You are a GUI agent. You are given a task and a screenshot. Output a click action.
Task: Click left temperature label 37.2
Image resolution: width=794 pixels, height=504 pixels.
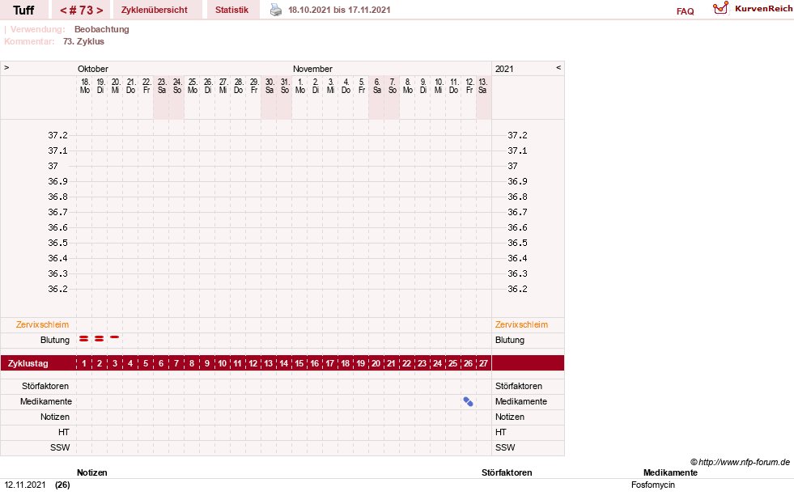click(x=57, y=135)
